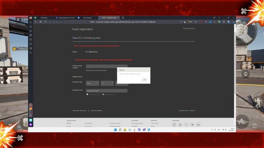Close the ASUS browser tab
The image size is (264, 148).
click(x=118, y=18)
